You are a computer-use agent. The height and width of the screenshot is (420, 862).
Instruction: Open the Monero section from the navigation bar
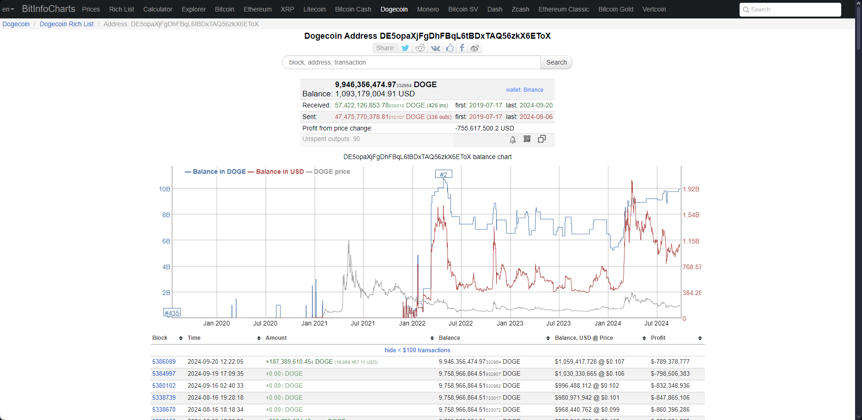[428, 9]
